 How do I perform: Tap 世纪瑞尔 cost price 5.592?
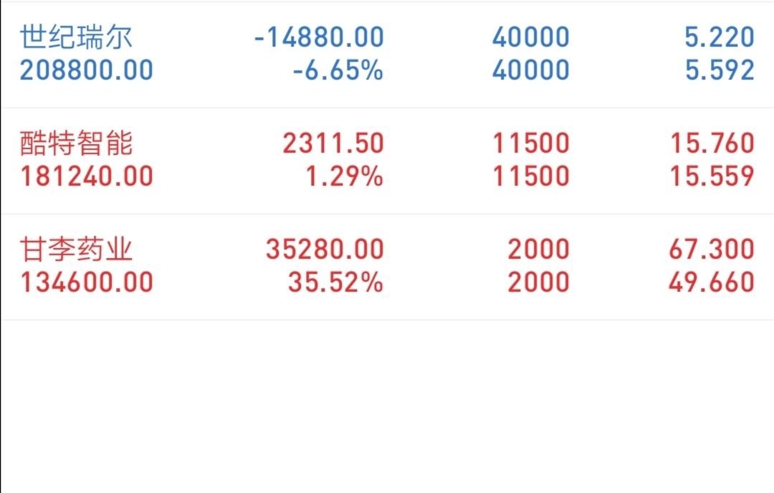[x=720, y=70]
